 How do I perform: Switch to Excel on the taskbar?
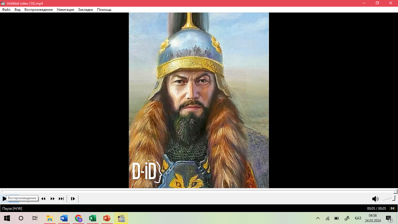(x=92, y=218)
